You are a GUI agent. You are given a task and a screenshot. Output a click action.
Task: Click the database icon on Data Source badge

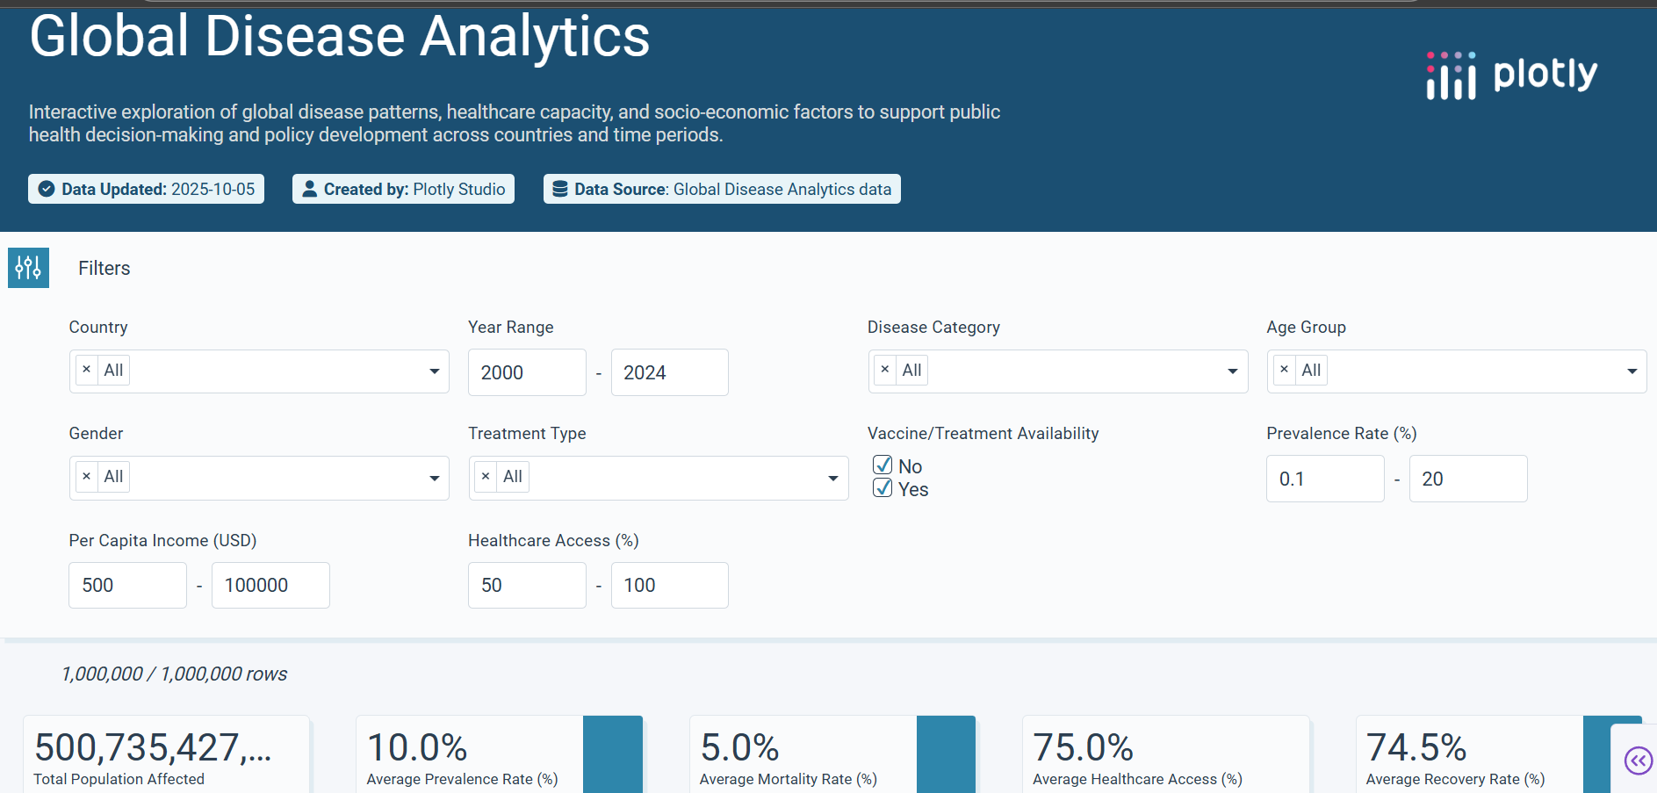pyautogui.click(x=559, y=188)
